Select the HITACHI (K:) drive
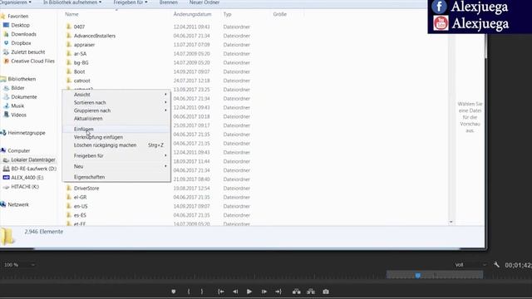Screen dimensions: 532x299 click(x=25, y=187)
